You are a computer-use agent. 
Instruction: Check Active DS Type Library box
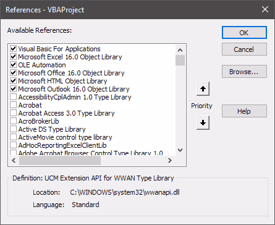[14, 129]
